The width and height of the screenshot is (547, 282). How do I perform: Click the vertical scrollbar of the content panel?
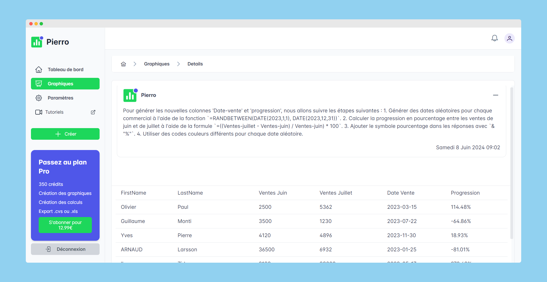pos(512,163)
